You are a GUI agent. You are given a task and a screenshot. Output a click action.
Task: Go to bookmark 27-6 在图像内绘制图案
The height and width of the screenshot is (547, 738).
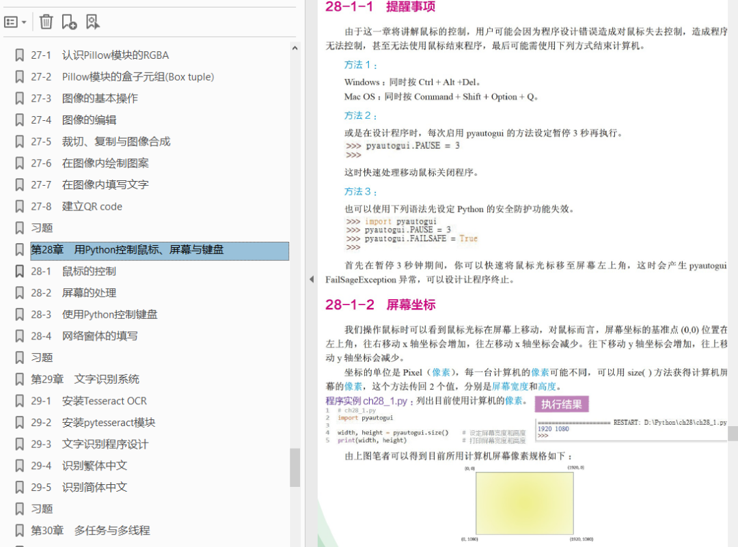point(90,163)
